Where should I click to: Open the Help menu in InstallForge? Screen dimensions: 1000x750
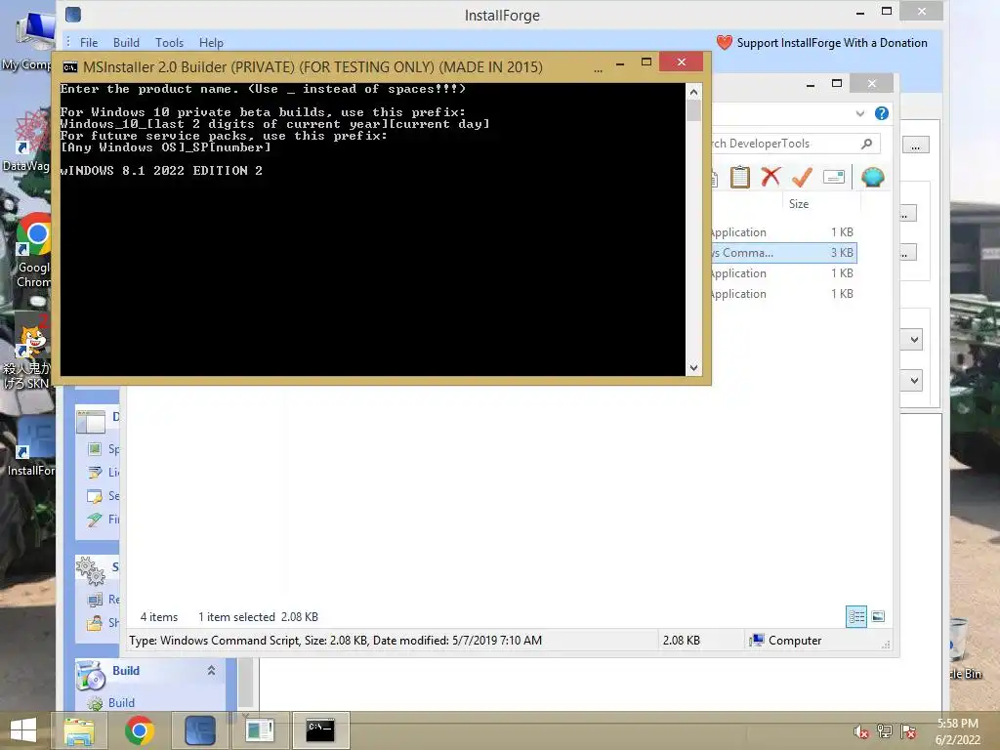tap(211, 43)
